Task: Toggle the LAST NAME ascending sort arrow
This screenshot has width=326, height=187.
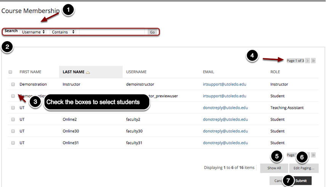Action: [88, 73]
